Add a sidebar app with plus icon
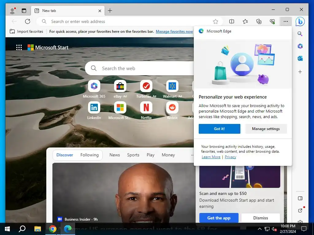 click(300, 72)
